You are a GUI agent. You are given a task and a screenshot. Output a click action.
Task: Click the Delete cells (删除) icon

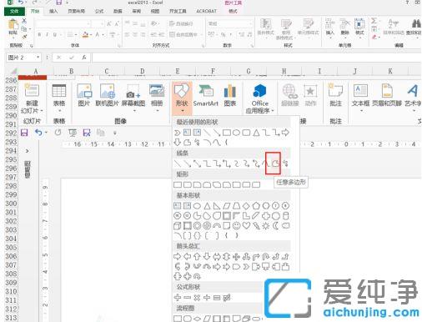click(x=344, y=24)
